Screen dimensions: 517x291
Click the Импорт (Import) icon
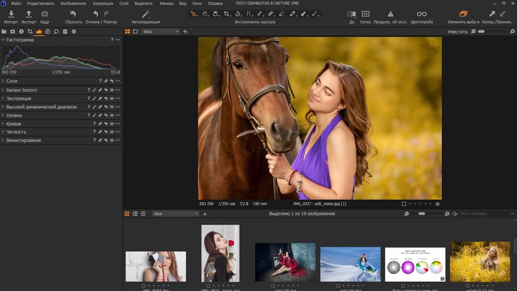click(x=11, y=15)
